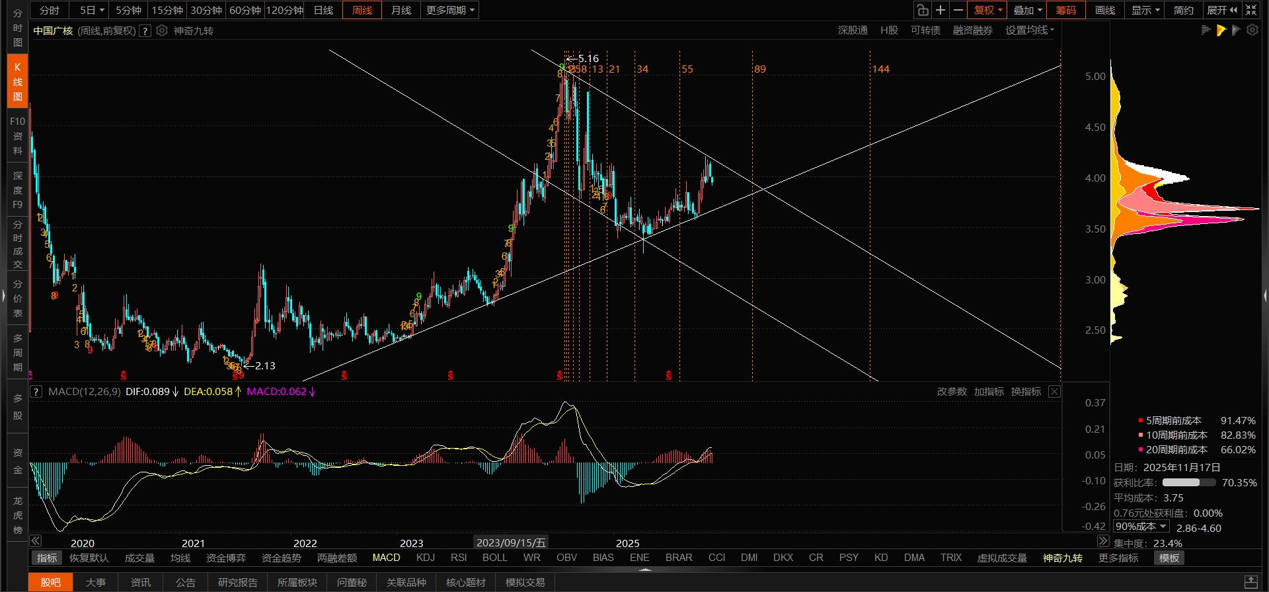Open the 5日 period dropdown

pyautogui.click(x=92, y=10)
